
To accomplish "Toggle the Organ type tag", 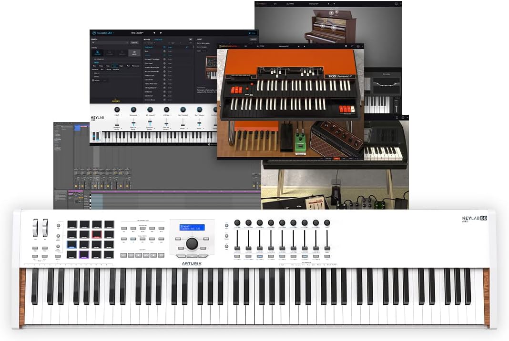I will 122,66.
